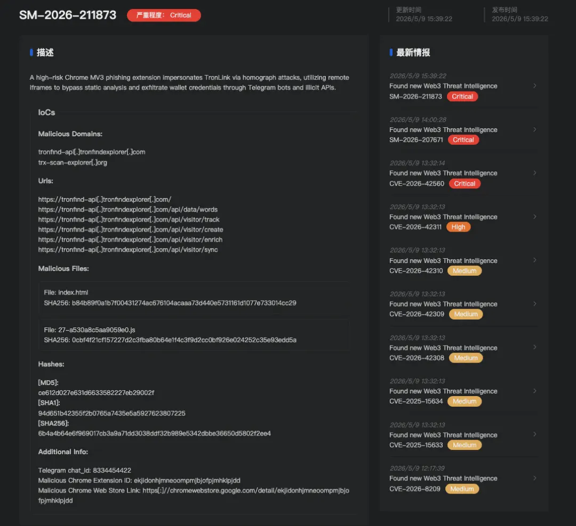Click domain trx-scan-explorer[.]org
The image size is (576, 526).
pos(73,162)
